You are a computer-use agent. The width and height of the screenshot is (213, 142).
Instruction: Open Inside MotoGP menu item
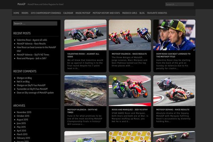(83, 13)
